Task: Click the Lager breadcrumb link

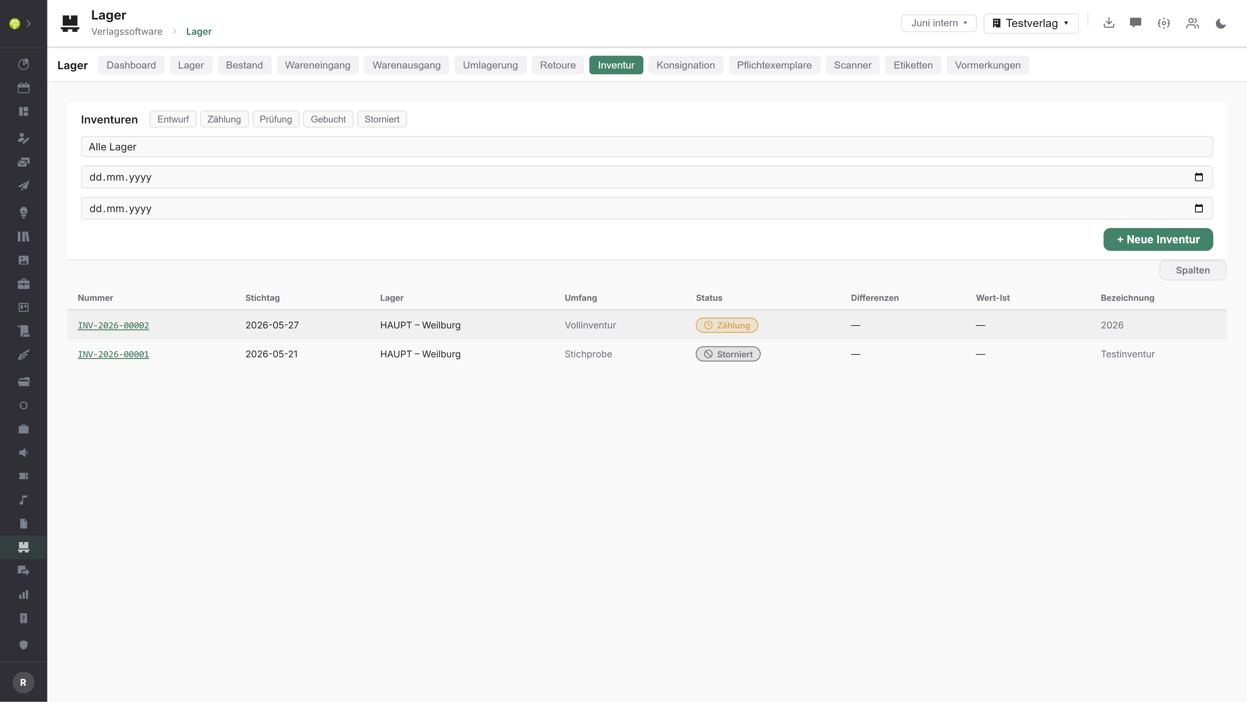Action: 198,32
